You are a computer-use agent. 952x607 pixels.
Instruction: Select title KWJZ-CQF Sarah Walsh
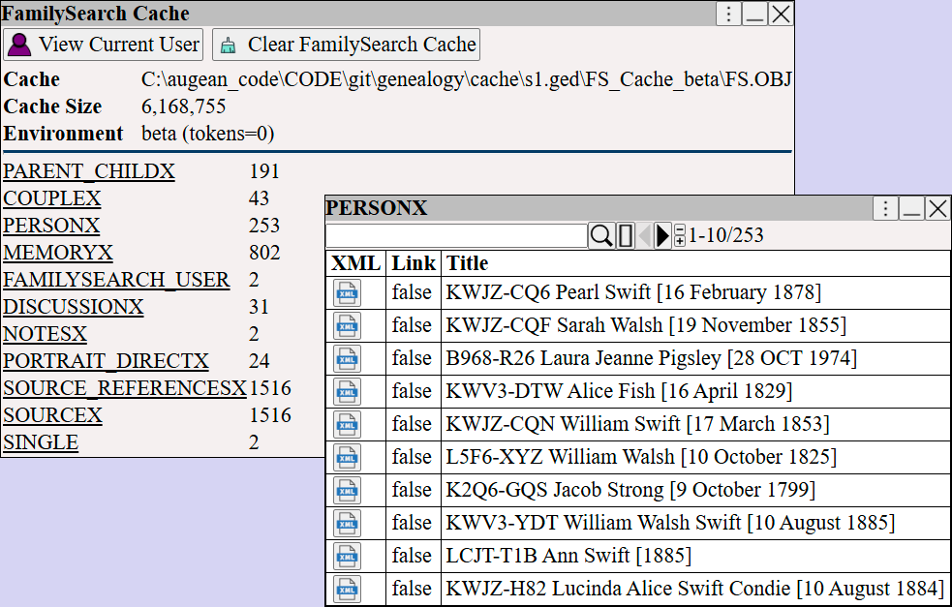(x=646, y=325)
